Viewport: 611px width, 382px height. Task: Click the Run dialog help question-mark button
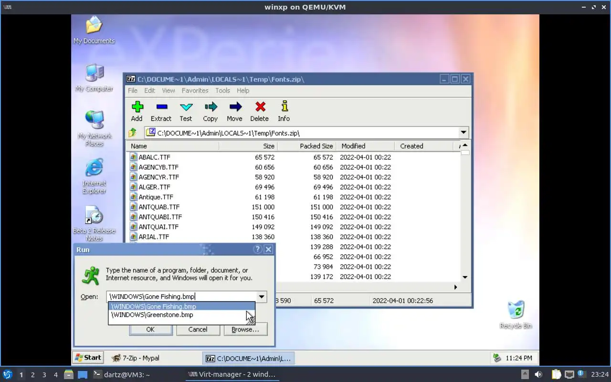(x=258, y=249)
